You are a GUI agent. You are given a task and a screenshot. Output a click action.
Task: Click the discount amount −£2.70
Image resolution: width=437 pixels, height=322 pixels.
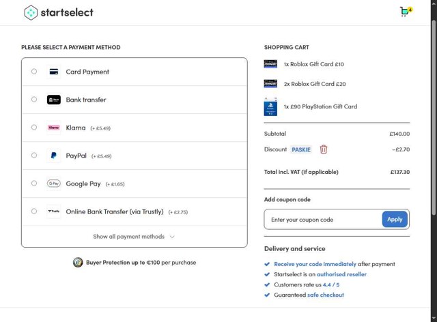click(x=401, y=149)
